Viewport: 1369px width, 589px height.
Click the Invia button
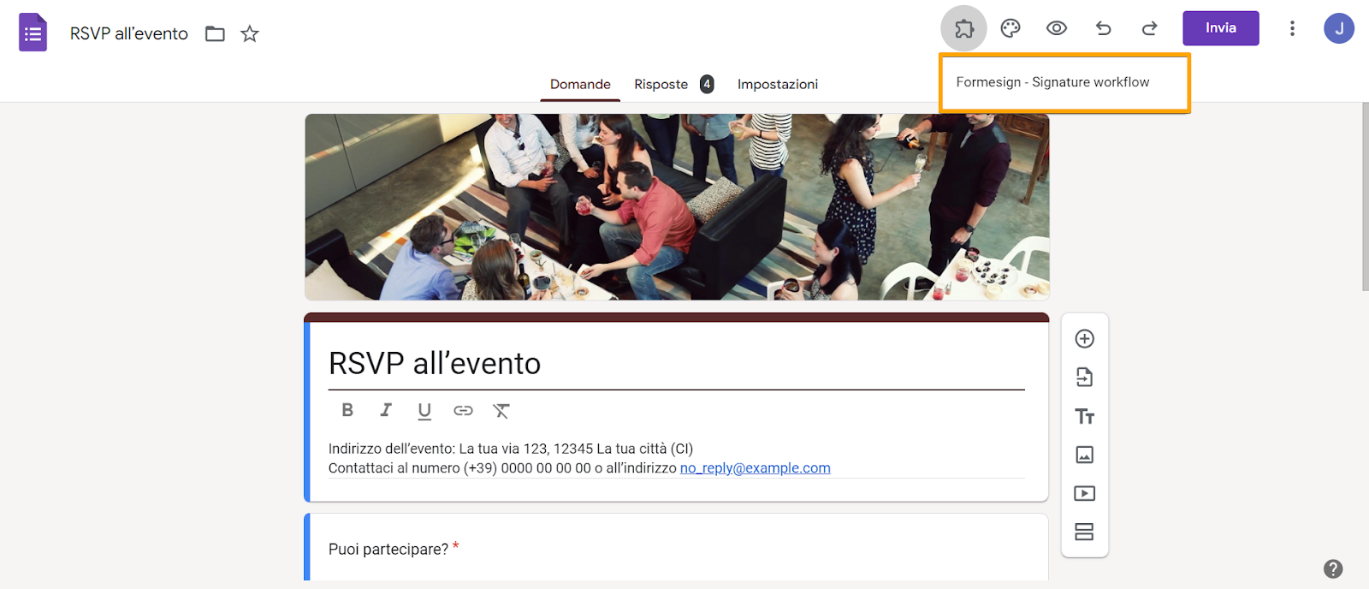1221,28
